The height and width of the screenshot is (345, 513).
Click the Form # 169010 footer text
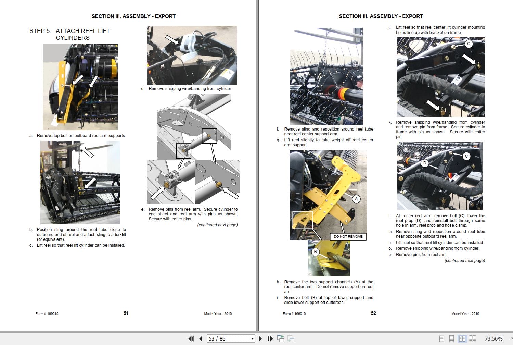point(47,313)
